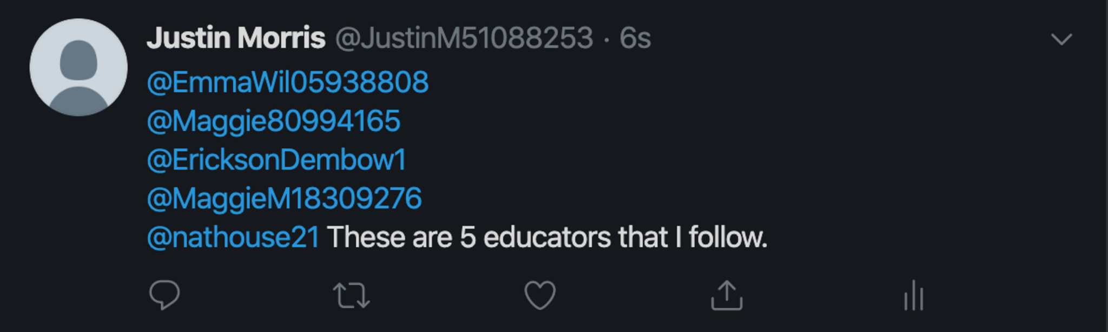
Task: Open the 6s timestamp link
Action: [635, 38]
